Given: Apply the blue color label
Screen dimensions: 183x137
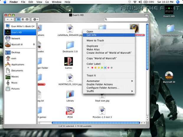Looking at the screenshot, I should click(x=105, y=67).
